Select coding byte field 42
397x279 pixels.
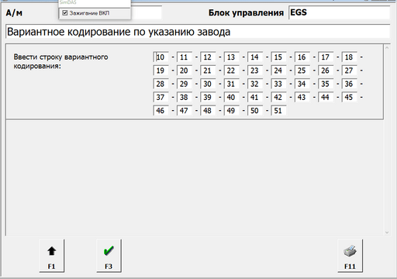tap(278, 98)
